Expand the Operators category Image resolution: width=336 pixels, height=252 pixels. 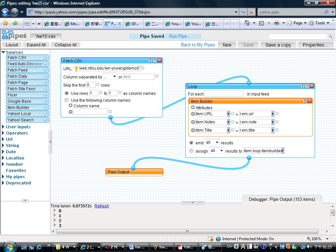[x=3, y=133]
